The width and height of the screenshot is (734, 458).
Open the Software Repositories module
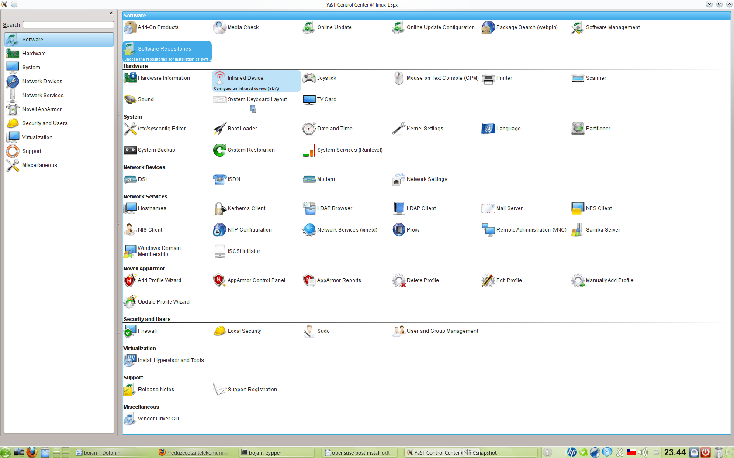[x=167, y=51]
